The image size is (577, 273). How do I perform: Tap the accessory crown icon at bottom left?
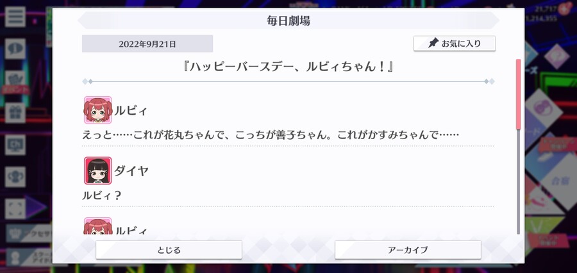coord(15,233)
